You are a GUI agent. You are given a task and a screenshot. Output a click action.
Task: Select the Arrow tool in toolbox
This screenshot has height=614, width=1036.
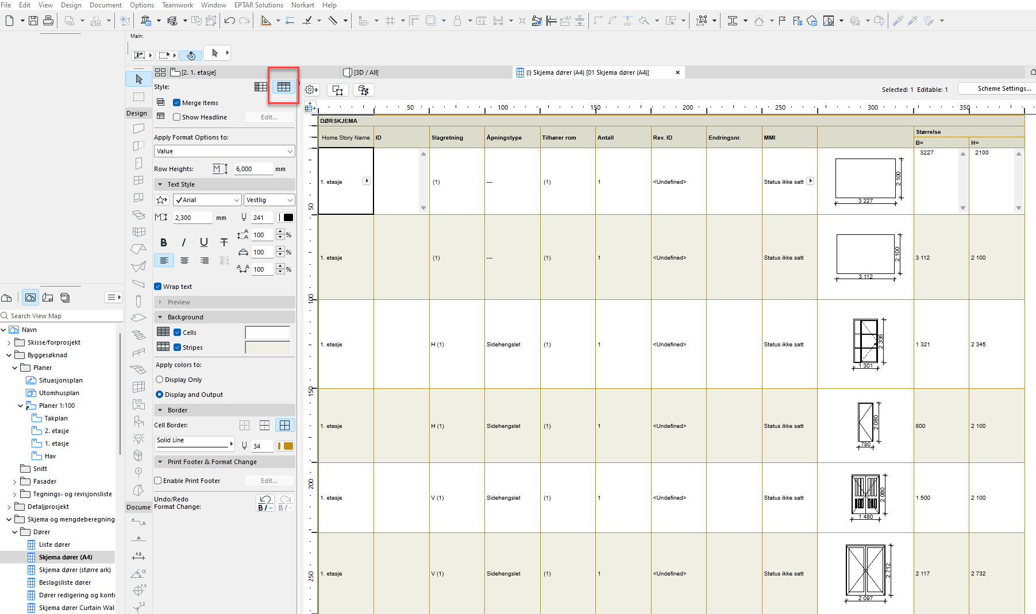pos(138,79)
